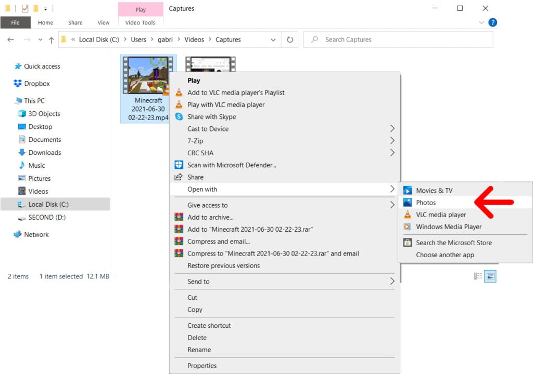This screenshot has width=533, height=374.
Task: Refresh the Captures folder
Action: [x=290, y=39]
